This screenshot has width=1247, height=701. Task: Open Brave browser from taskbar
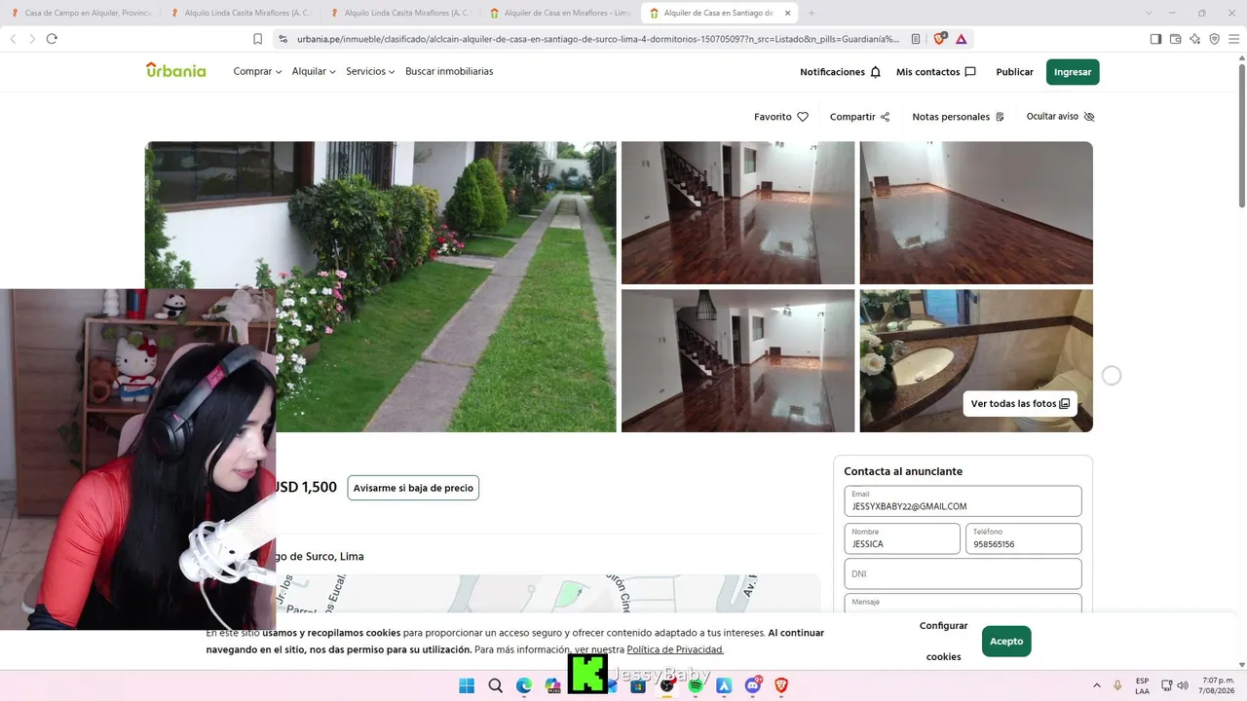pos(781,685)
